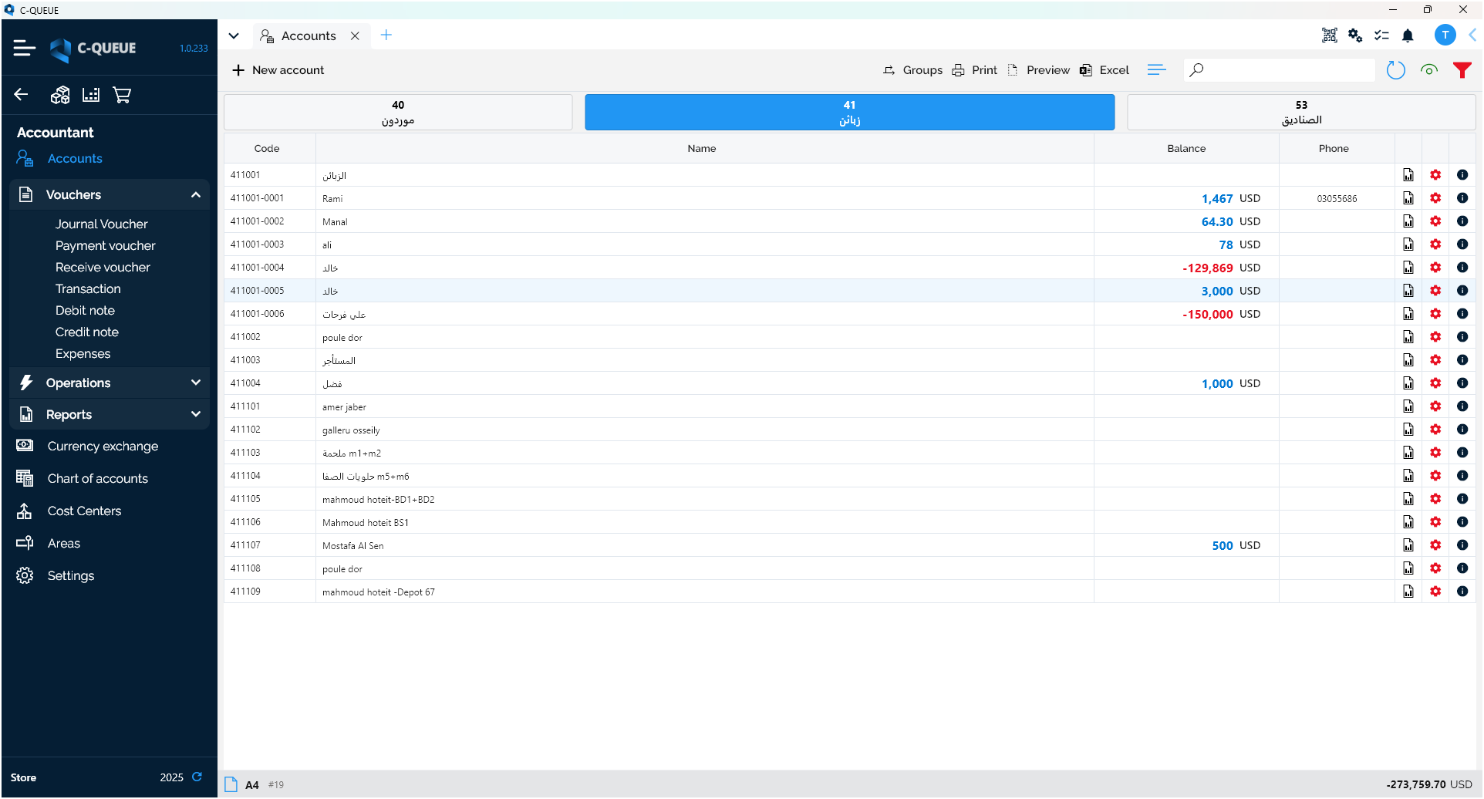Expand the Operations section
The width and height of the screenshot is (1484, 799).
pos(195,383)
